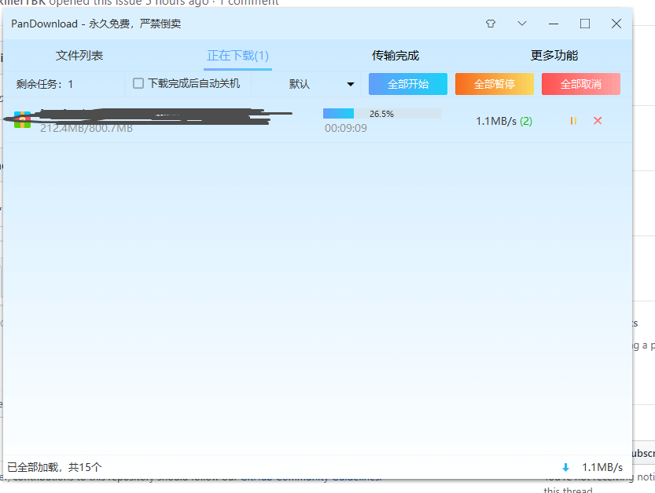The image size is (655, 493).
Task: Cancel the downloading file with red X
Action: click(x=597, y=121)
